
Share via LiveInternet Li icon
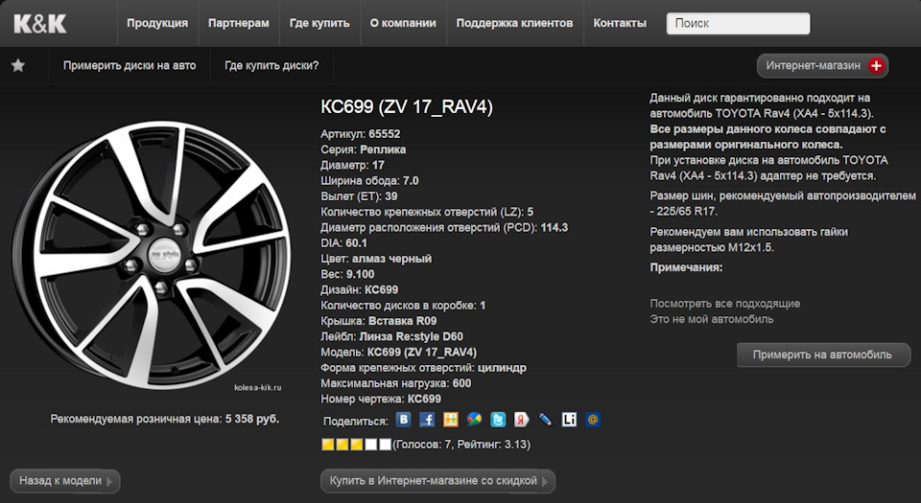(569, 420)
